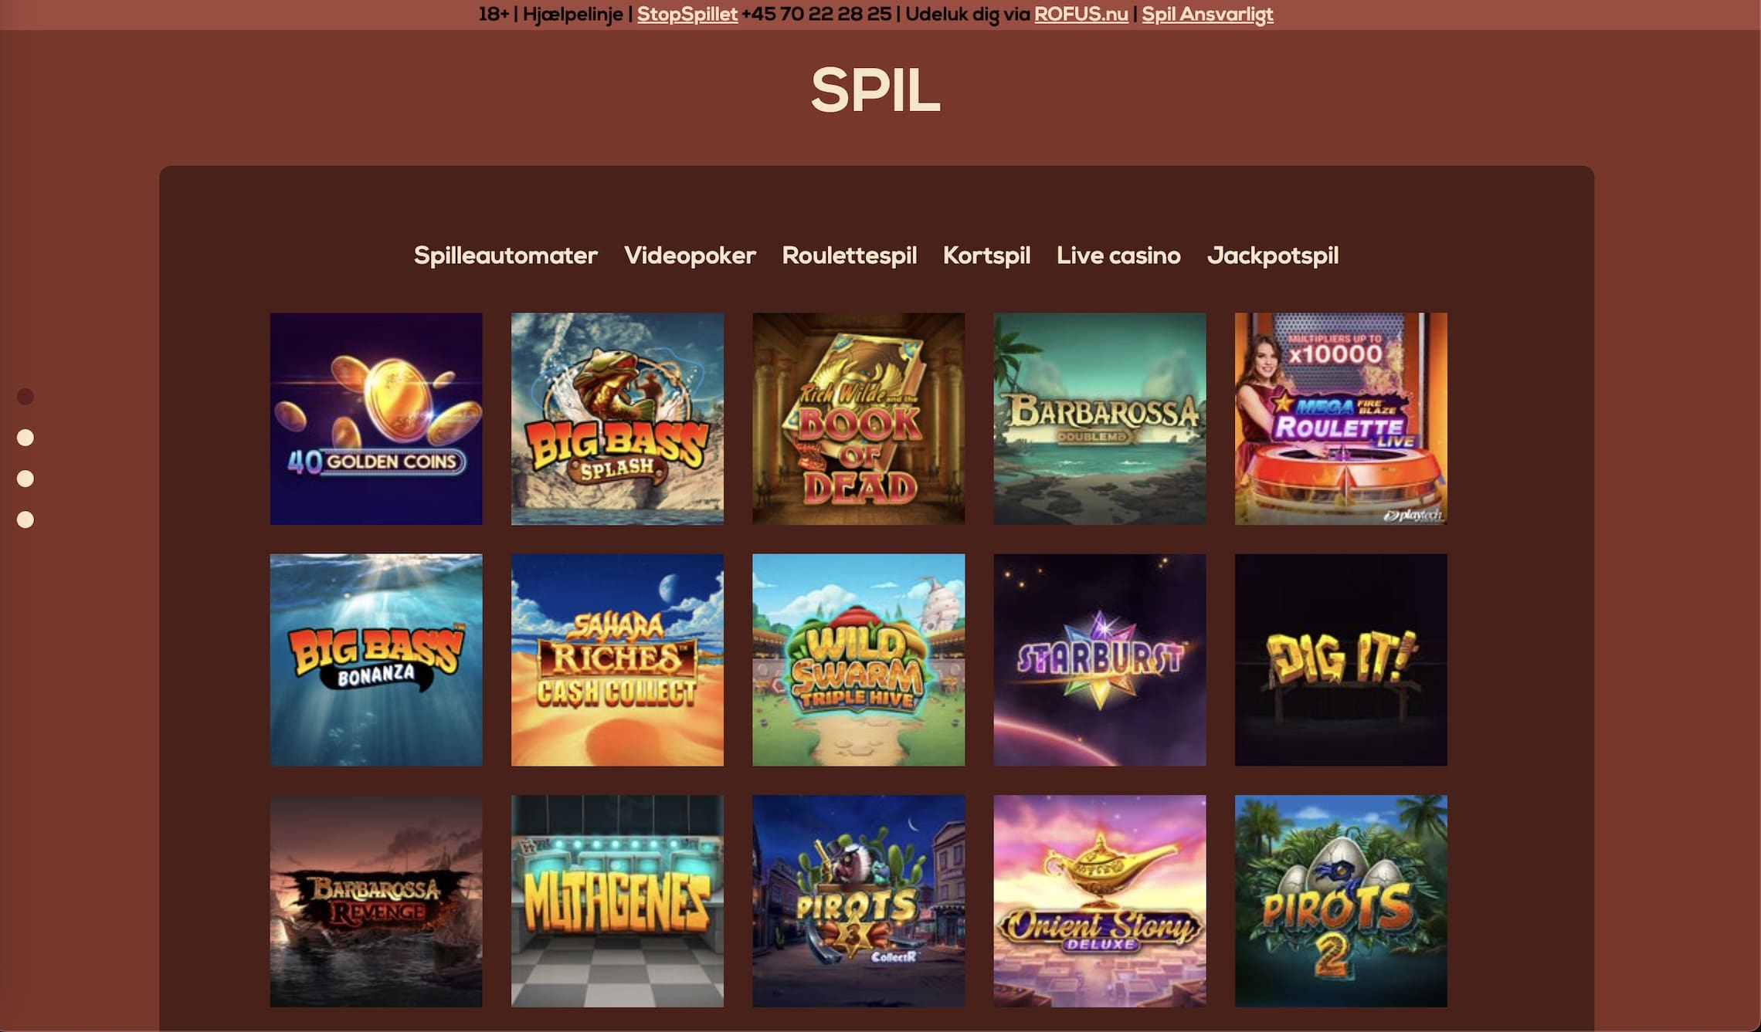Select the Roulettespil tab
The width and height of the screenshot is (1761, 1032).
tap(850, 255)
